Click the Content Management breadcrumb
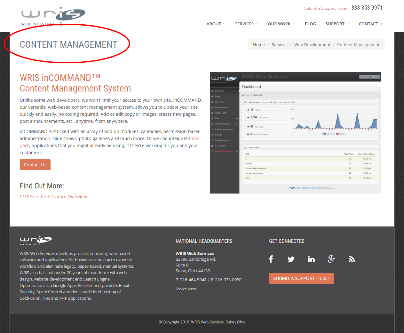The image size is (404, 333). coord(358,45)
